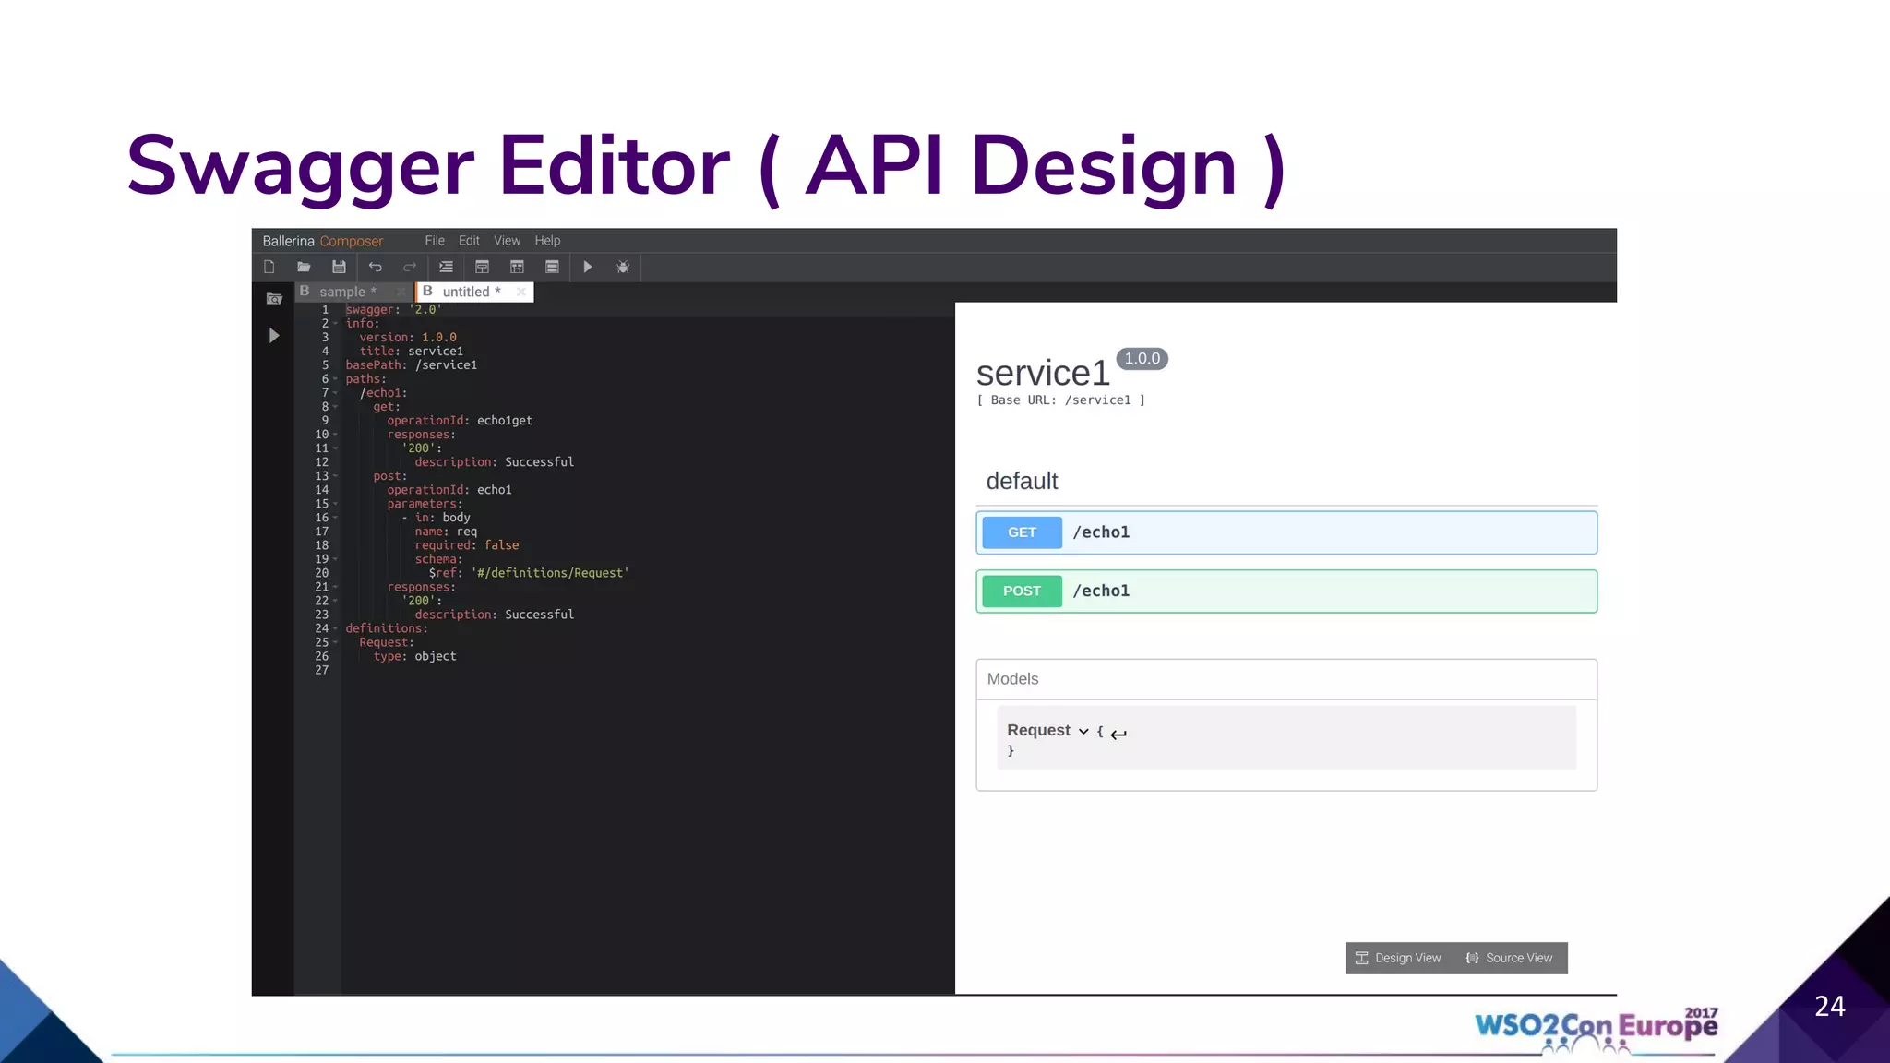Start debugging with the bug icon
Viewport: 1890px width, 1063px height.
[x=623, y=267]
